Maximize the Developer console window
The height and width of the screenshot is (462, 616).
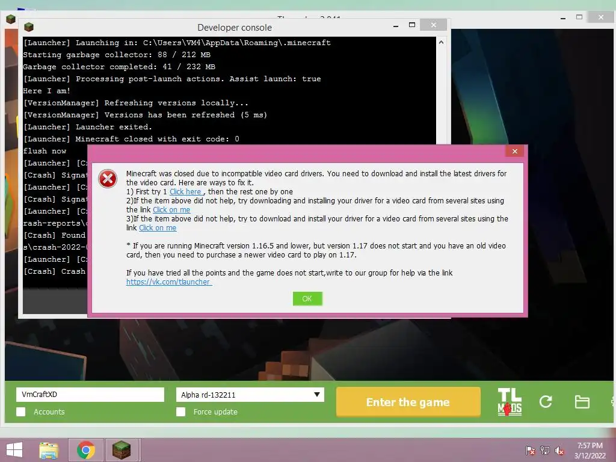point(411,25)
